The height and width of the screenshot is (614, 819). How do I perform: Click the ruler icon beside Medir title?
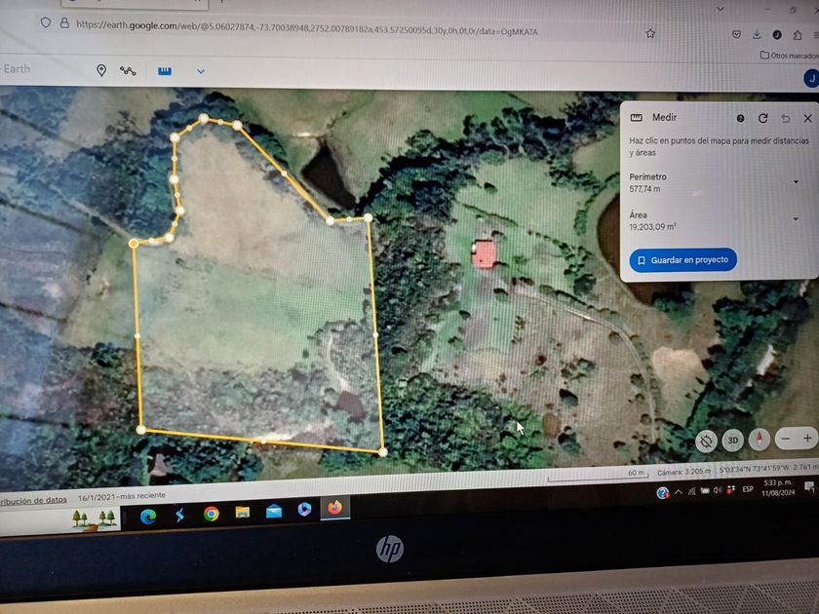636,118
